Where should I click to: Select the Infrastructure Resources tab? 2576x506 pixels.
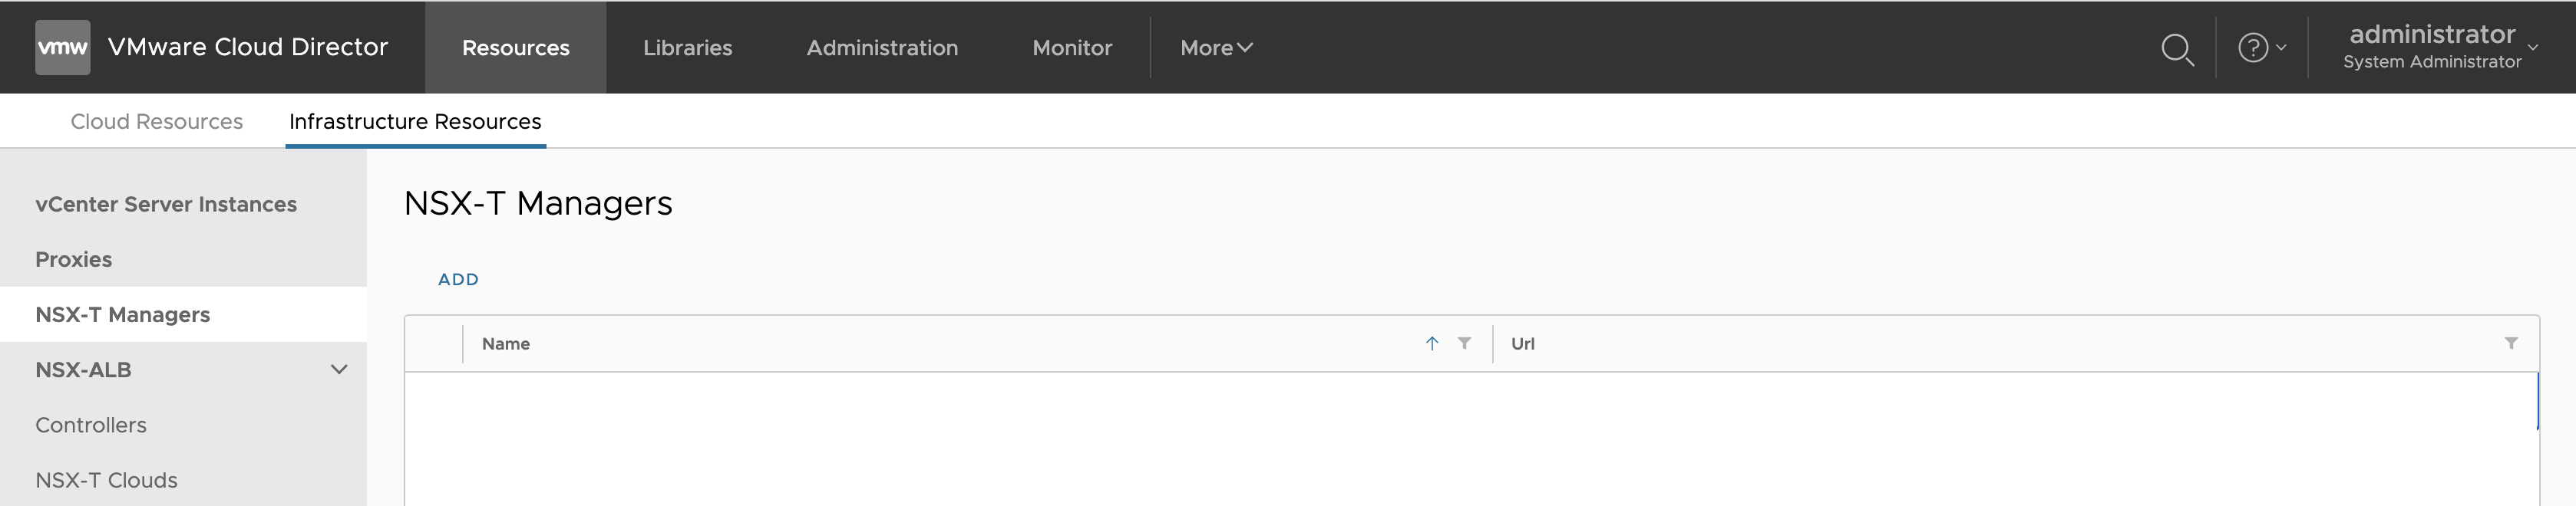[x=415, y=122]
